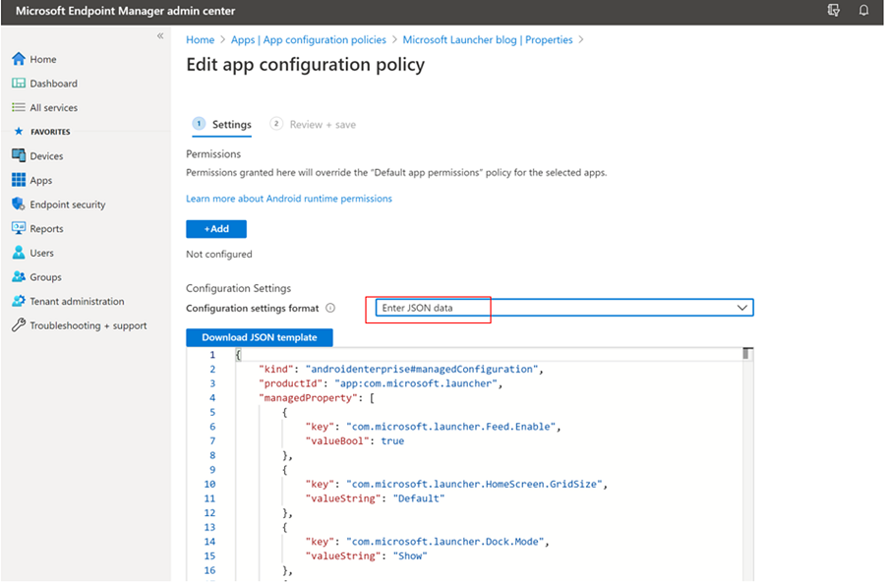Open Home in the left menu
This screenshot has height=582, width=885.
[43, 59]
